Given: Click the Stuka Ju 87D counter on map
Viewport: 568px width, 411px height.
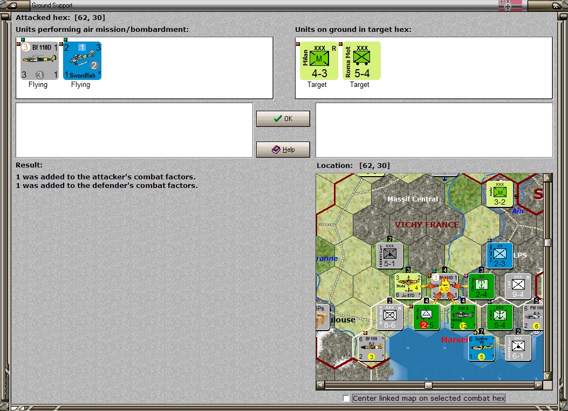Looking at the screenshot, I should [x=408, y=286].
